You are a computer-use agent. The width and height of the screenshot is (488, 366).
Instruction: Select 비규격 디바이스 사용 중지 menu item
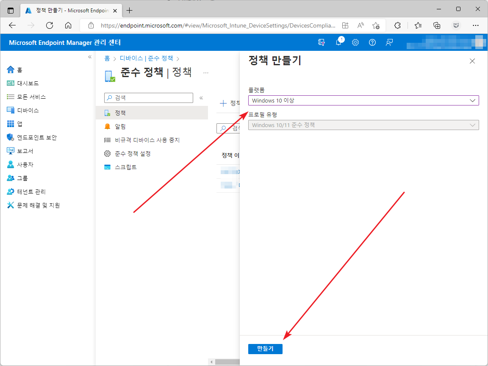click(x=152, y=140)
